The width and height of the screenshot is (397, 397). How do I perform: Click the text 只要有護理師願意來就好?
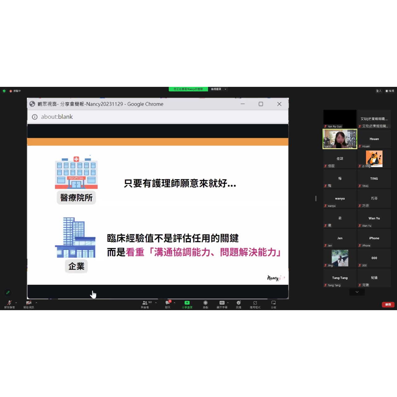[180, 183]
